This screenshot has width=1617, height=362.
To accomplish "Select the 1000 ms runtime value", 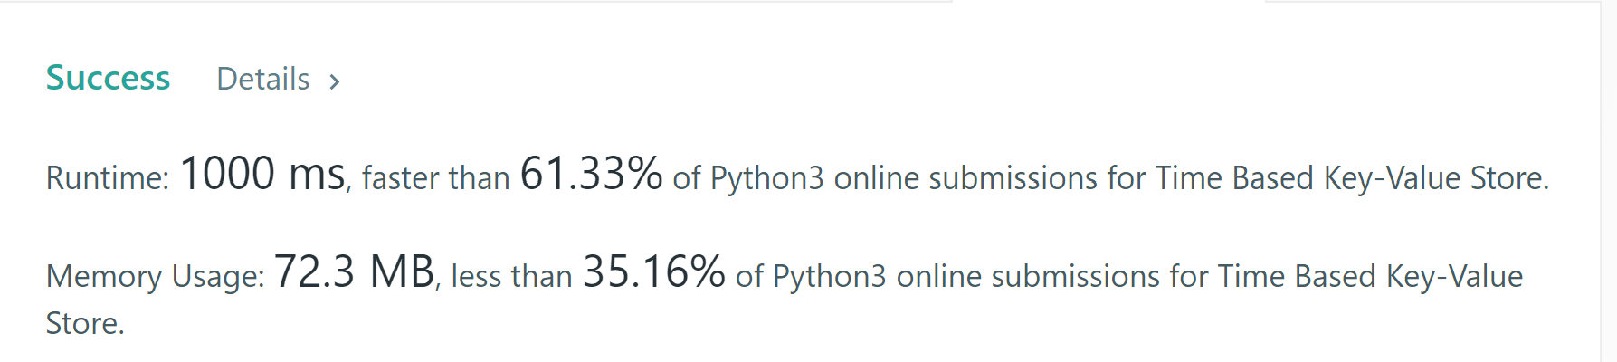I will point(262,174).
